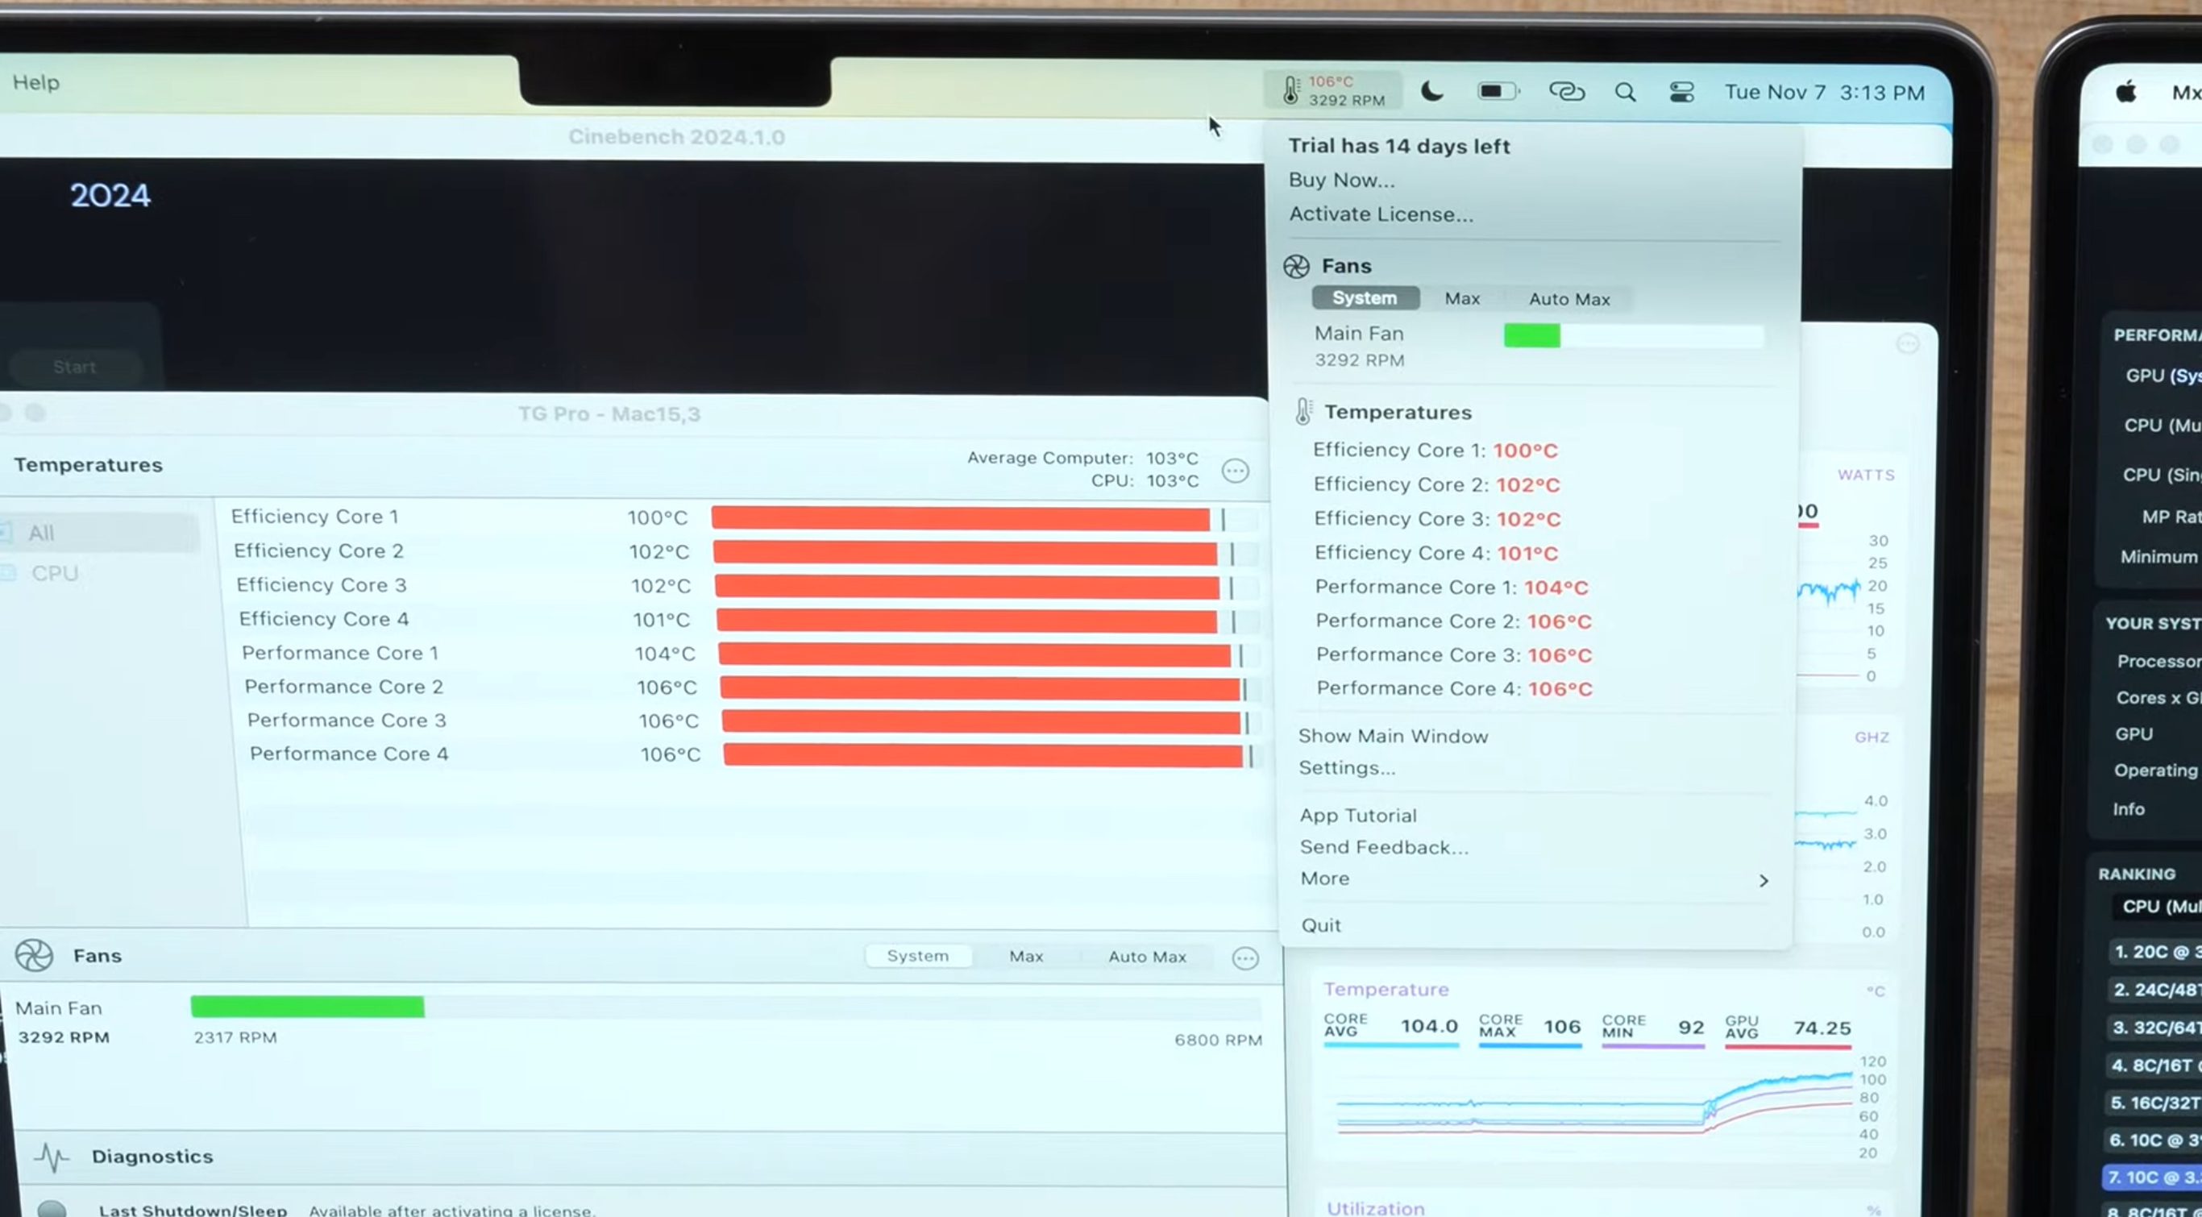Image resolution: width=2202 pixels, height=1217 pixels.
Task: Click Main Fan speed bar in dropdown menu
Action: click(x=1634, y=336)
